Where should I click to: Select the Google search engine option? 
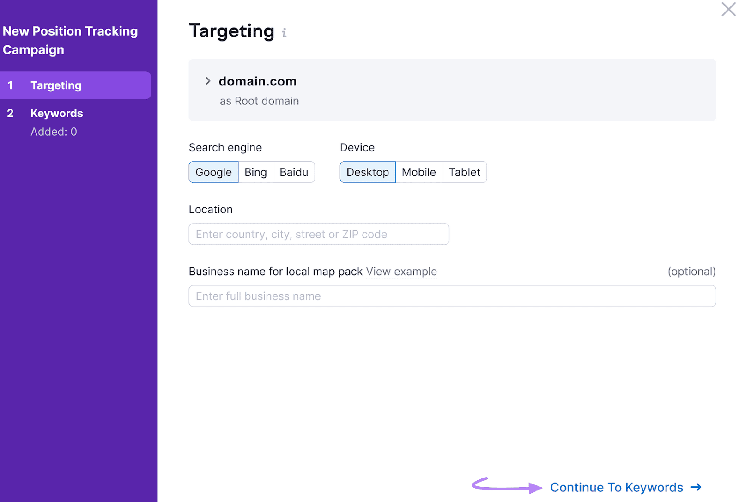(213, 172)
